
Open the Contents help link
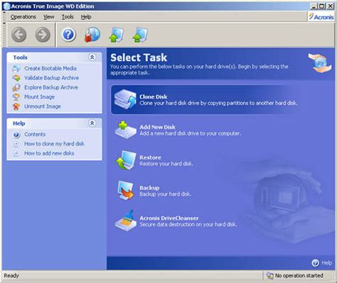click(x=35, y=134)
